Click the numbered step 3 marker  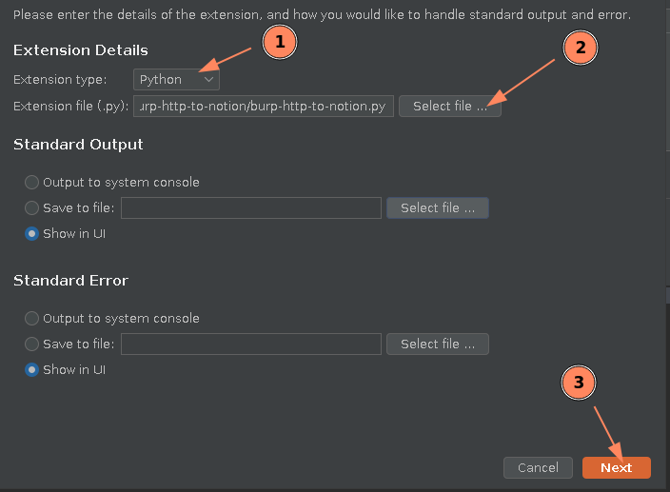click(579, 384)
